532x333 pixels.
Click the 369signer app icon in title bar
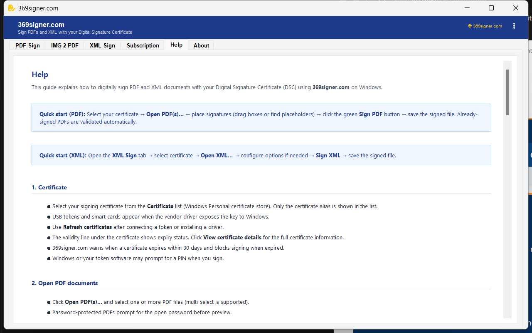(x=11, y=8)
